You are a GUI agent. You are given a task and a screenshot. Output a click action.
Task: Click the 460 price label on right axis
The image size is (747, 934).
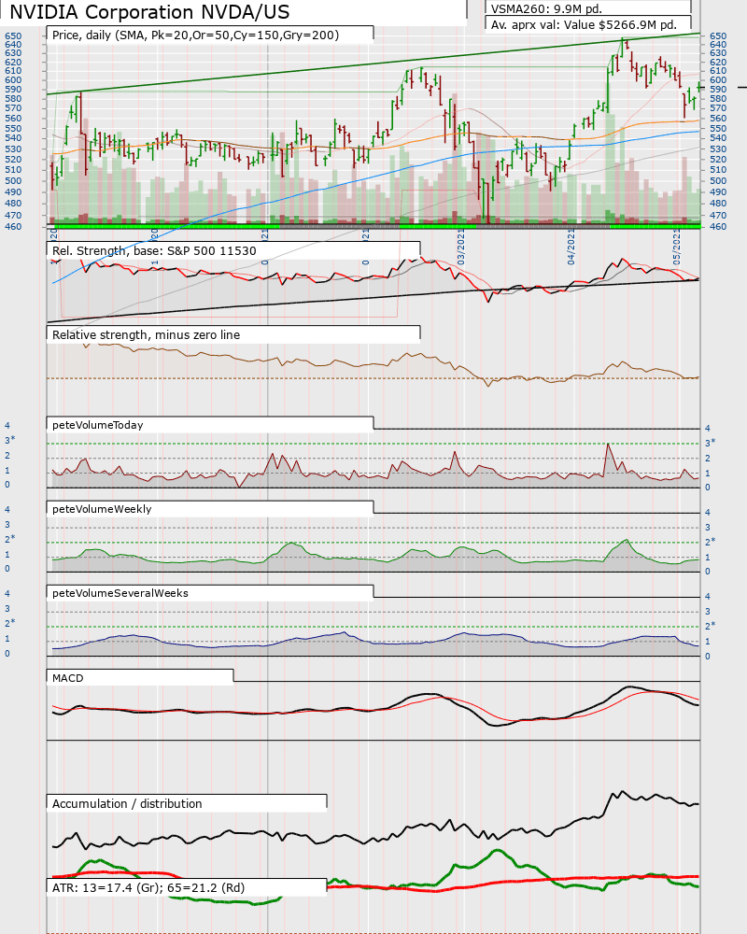click(x=718, y=226)
